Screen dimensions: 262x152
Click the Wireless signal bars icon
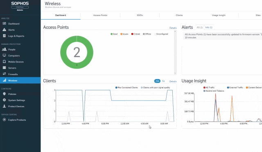click(5, 80)
